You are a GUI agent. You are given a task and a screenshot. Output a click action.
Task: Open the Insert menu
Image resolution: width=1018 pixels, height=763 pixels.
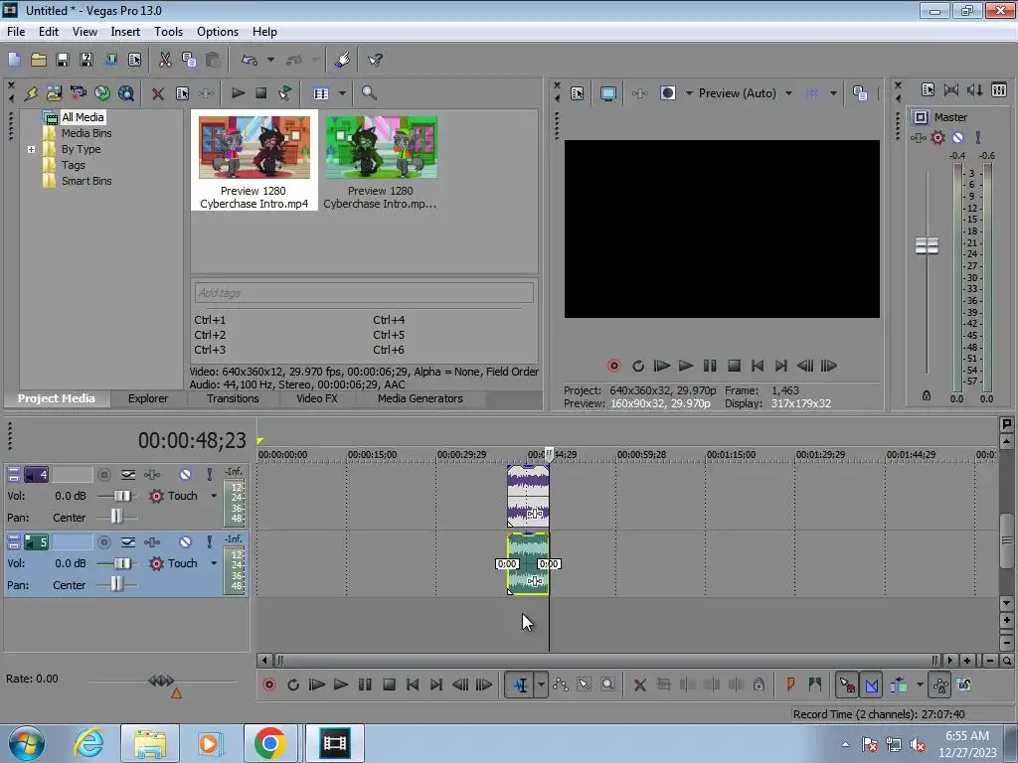[125, 31]
